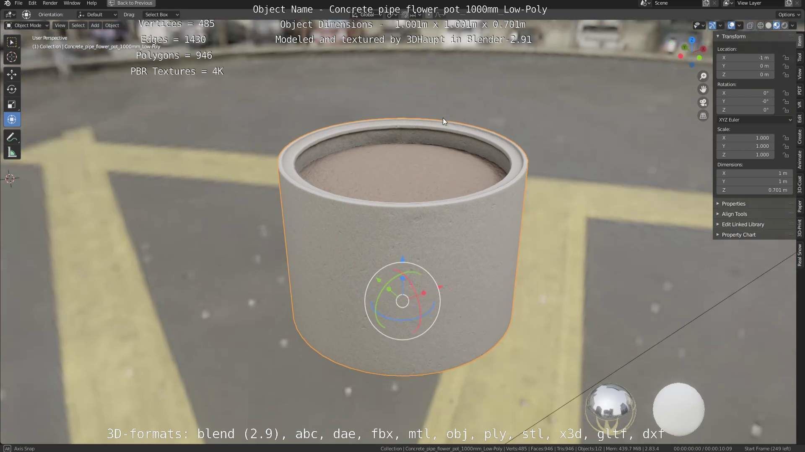The image size is (805, 452).
Task: Choose the Move tool
Action: [x=12, y=74]
